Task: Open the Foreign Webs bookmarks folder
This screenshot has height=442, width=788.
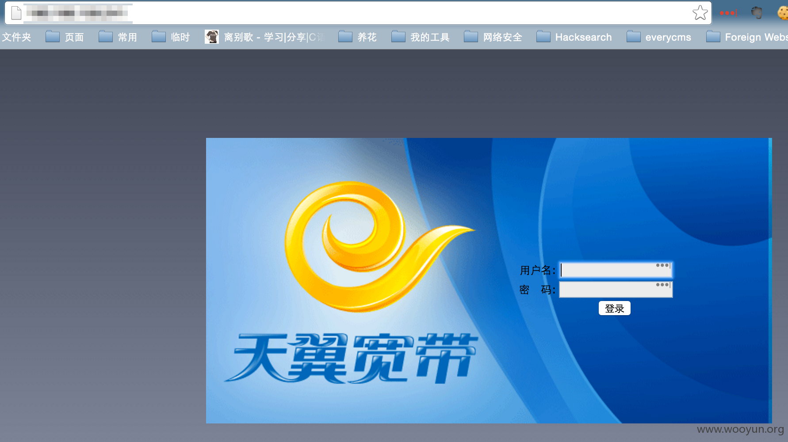Action: 747,37
